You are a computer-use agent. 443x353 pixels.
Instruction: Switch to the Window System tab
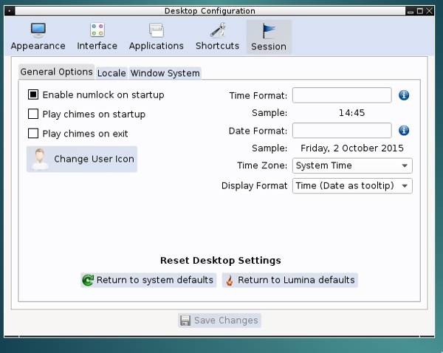[165, 73]
